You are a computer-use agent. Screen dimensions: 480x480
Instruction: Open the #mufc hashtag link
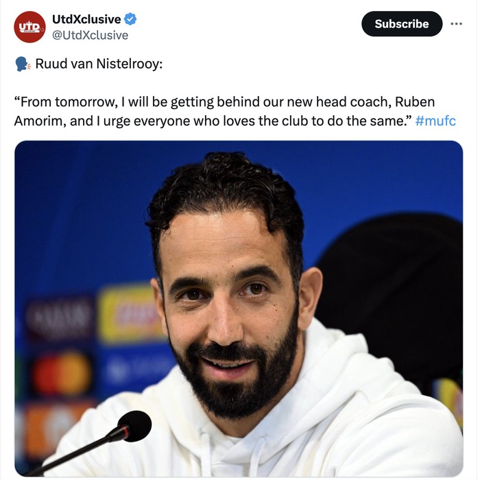coord(435,121)
